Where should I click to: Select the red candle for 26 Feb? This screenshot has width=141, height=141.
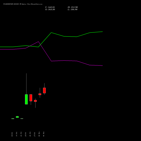click(31, 98)
